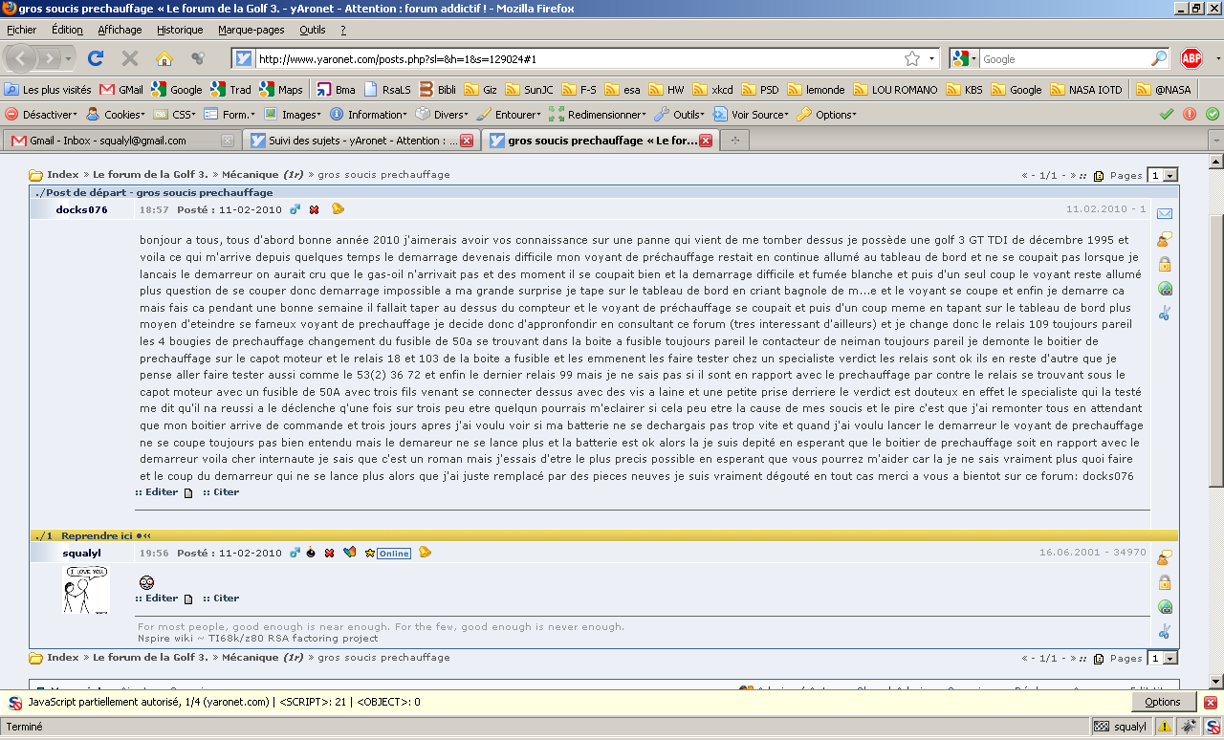Image resolution: width=1224 pixels, height=740 pixels.
Task: Click the Citer link under docks076's post
Action: pyautogui.click(x=226, y=492)
